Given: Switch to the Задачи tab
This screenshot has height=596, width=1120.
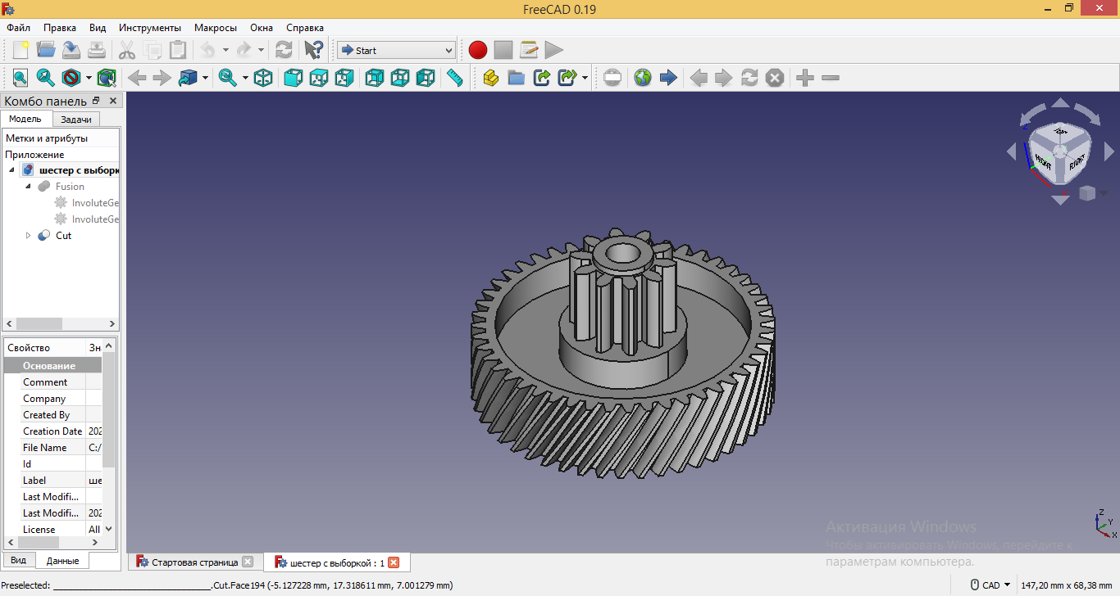Looking at the screenshot, I should (x=75, y=120).
